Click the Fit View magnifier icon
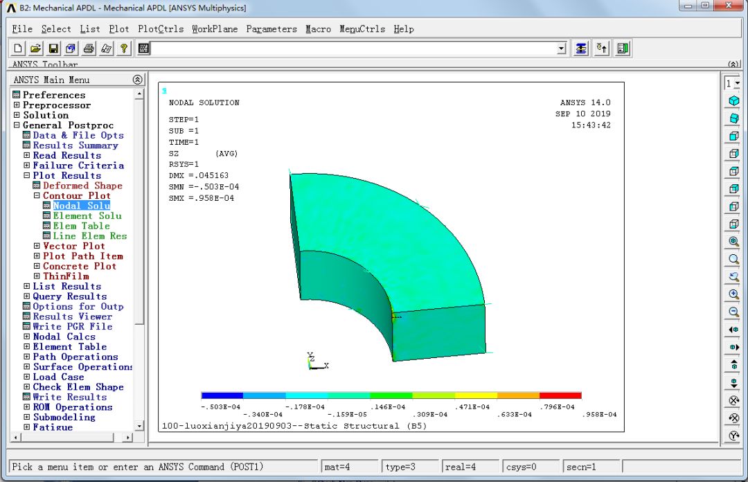 click(733, 242)
